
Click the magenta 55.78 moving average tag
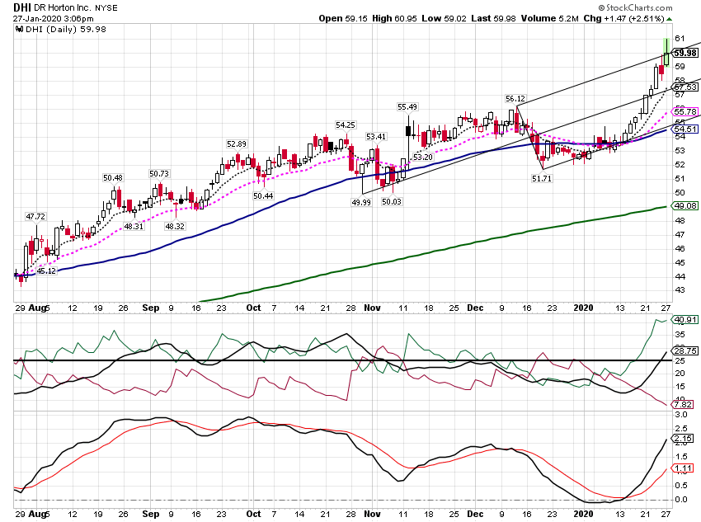[685, 111]
